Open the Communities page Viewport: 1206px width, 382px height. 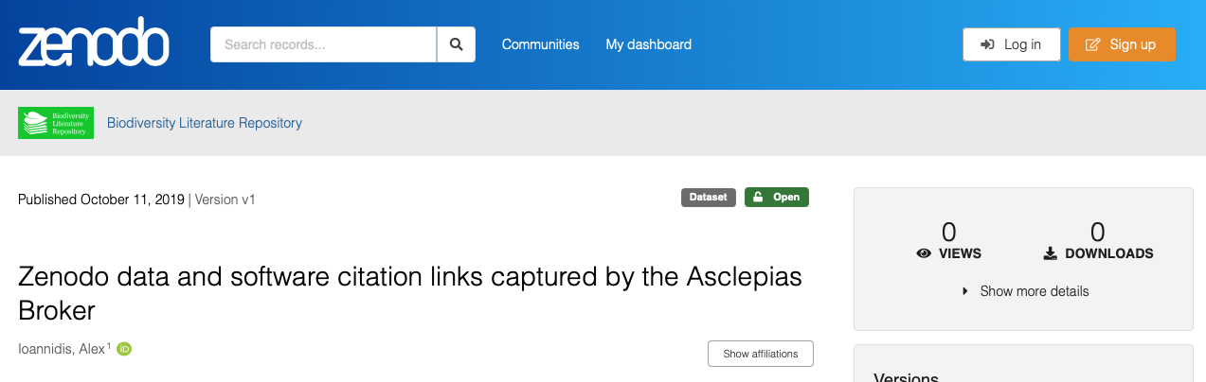pos(540,44)
